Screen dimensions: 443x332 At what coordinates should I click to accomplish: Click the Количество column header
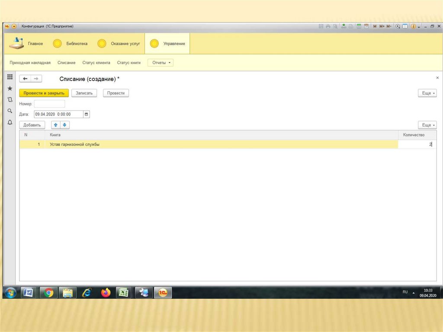[x=417, y=135]
